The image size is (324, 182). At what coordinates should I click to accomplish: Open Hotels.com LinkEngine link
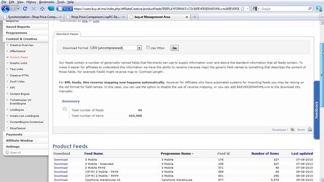coord(24,116)
